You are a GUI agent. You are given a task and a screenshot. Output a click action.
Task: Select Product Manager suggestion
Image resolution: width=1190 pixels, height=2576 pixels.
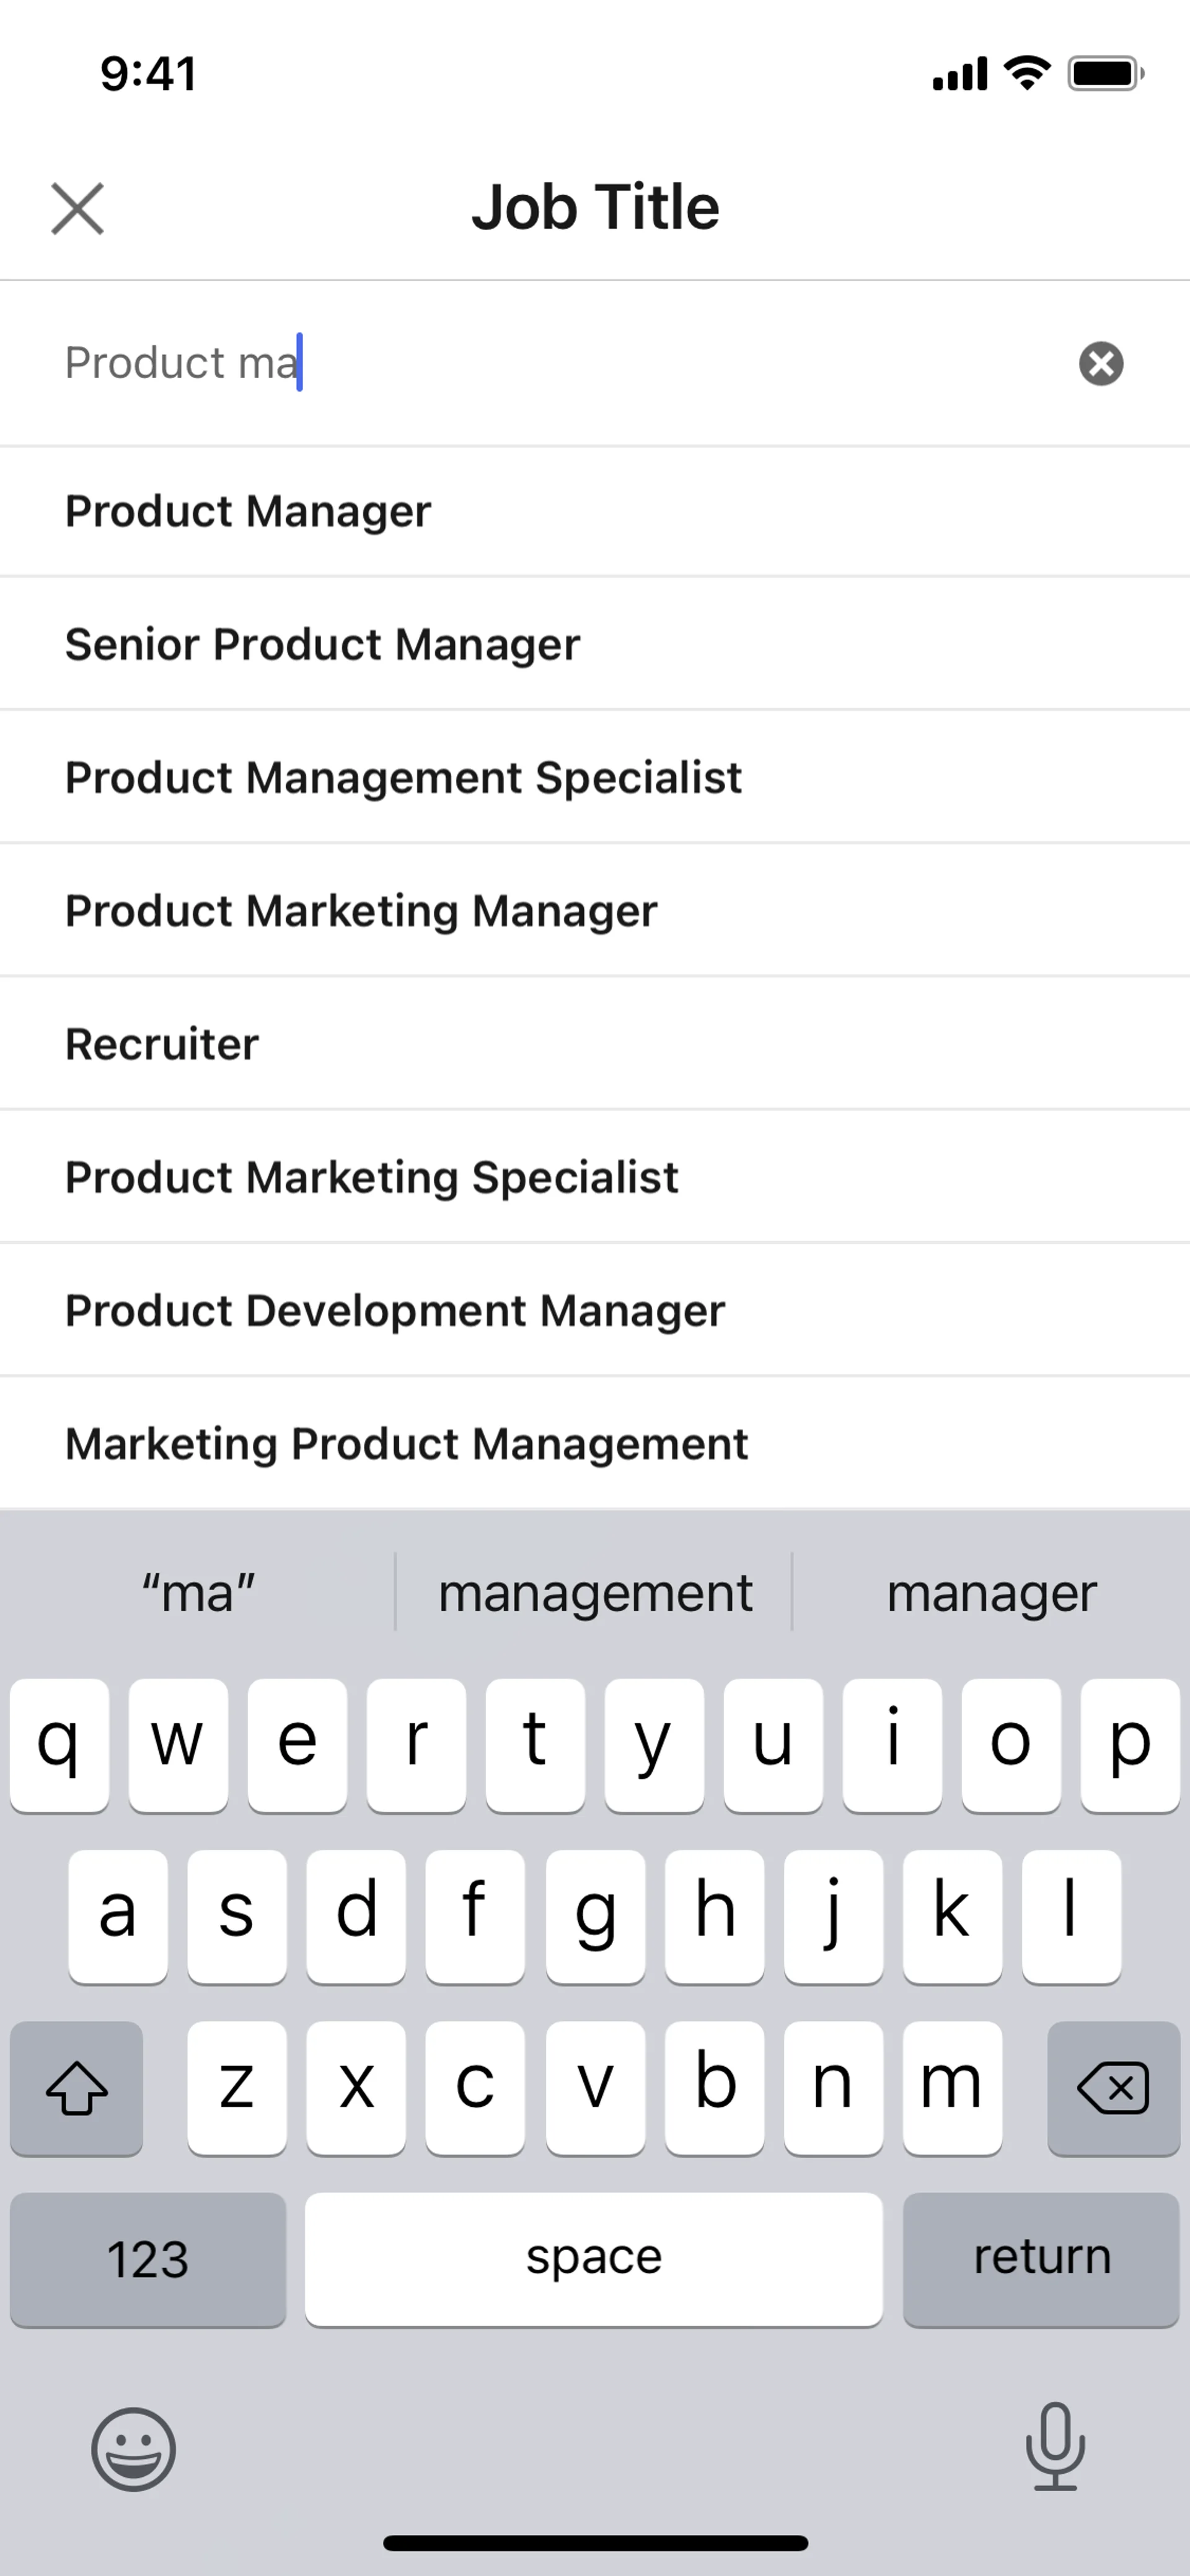click(248, 511)
